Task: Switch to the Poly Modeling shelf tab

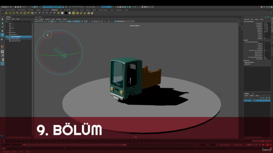Action: click(22, 10)
